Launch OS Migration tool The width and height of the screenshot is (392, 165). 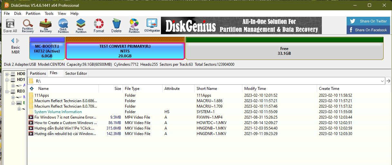[x=152, y=26]
